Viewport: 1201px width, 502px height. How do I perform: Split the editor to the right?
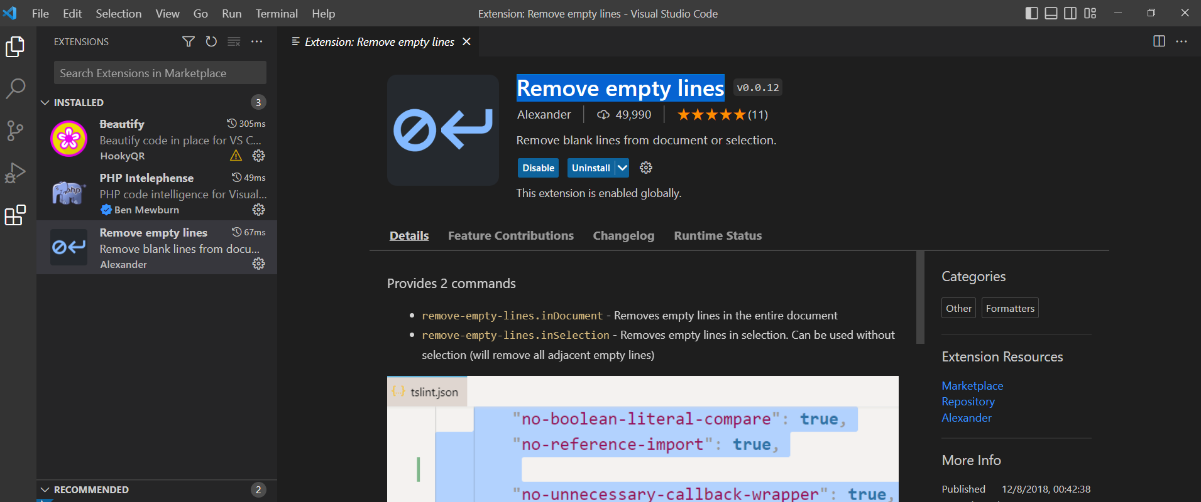click(x=1159, y=41)
